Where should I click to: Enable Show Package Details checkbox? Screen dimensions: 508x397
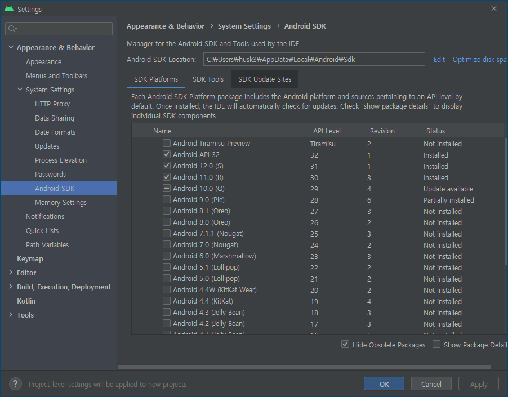436,344
